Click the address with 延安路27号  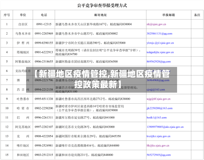[85, 118]
